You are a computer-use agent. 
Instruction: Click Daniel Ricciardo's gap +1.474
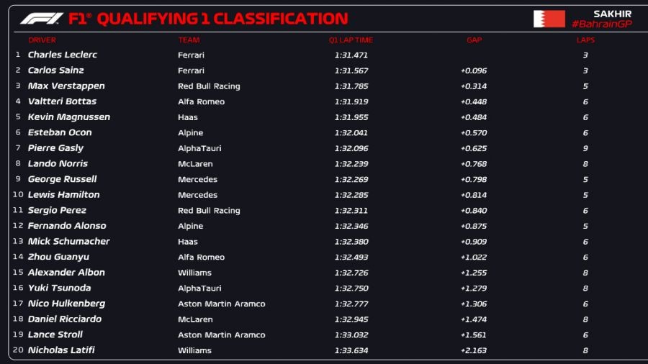[473, 319]
